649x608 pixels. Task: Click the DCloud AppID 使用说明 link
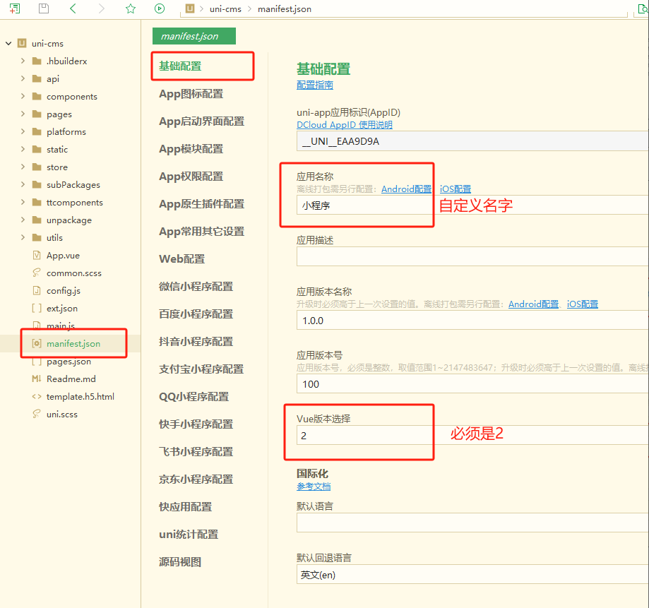tap(344, 125)
